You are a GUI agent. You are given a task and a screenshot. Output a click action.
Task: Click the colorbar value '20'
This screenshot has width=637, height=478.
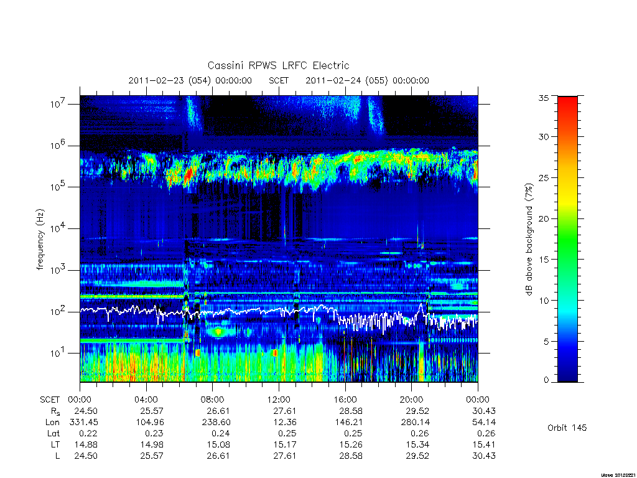[543, 218]
